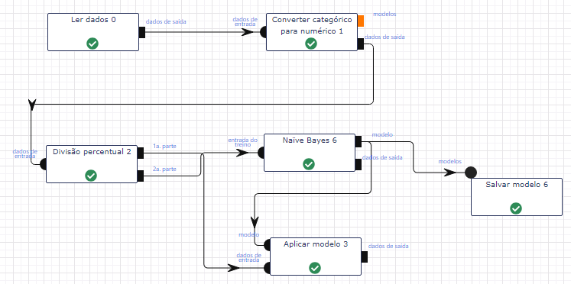Click output port of Ler dados 0
This screenshot has height=284, width=571.
(142, 32)
